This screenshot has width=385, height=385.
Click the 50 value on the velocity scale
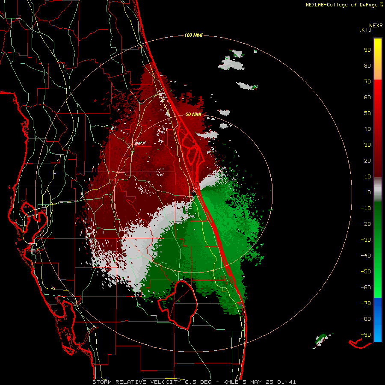(367, 113)
